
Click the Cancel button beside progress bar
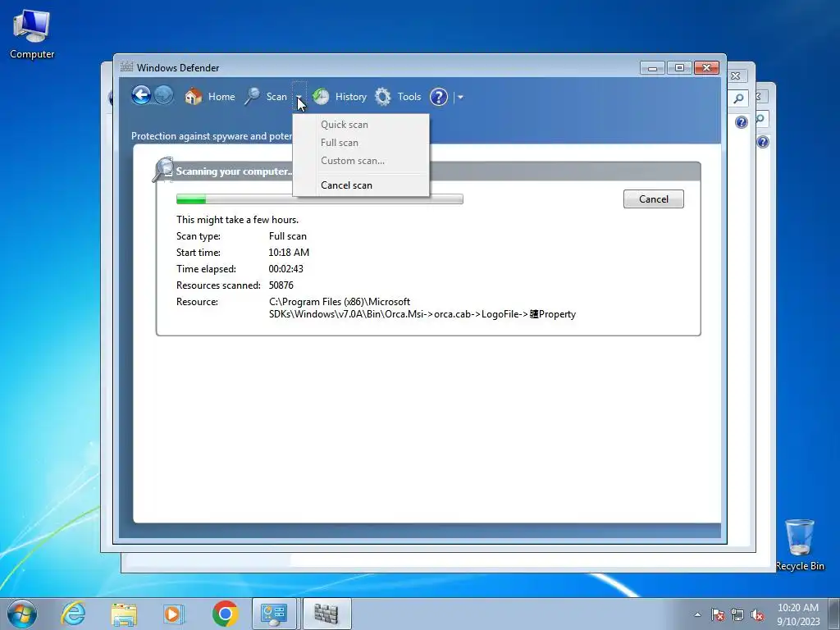(x=653, y=199)
